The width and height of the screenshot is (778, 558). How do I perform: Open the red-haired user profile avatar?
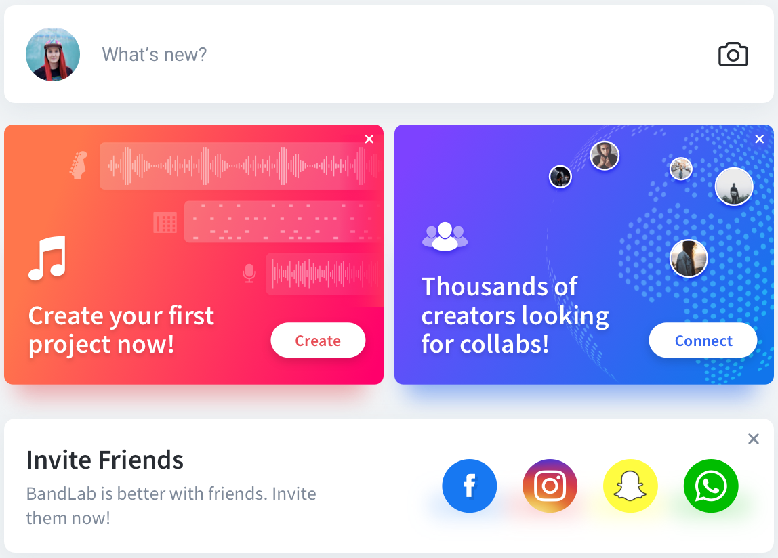point(53,55)
